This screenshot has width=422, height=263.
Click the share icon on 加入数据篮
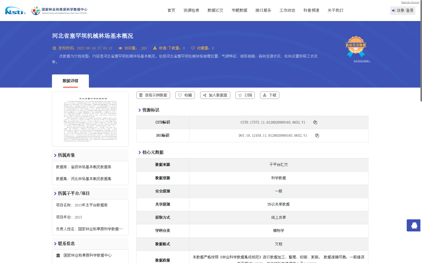coord(205,95)
